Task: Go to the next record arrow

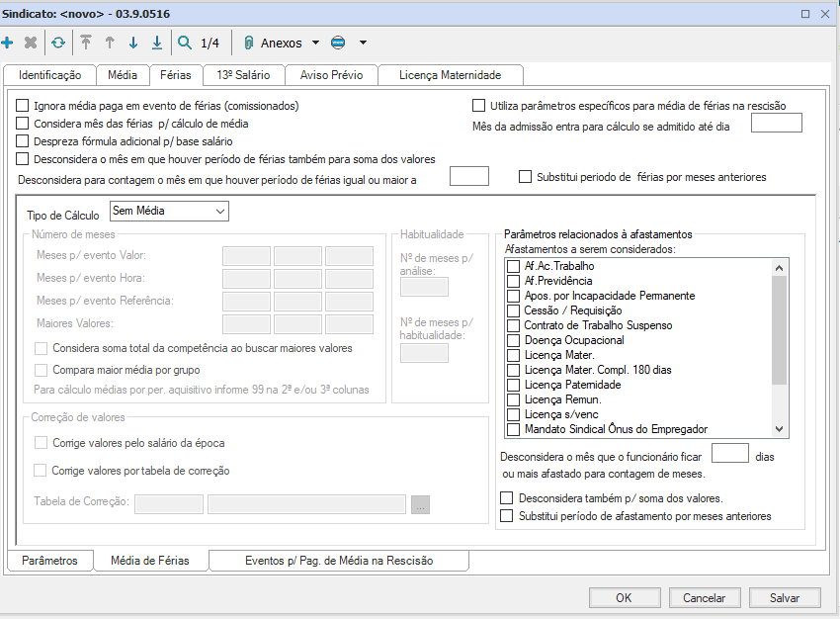Action: [x=133, y=43]
